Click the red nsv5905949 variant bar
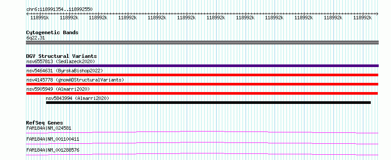Viewport: 391px width, 160px height. click(202, 93)
